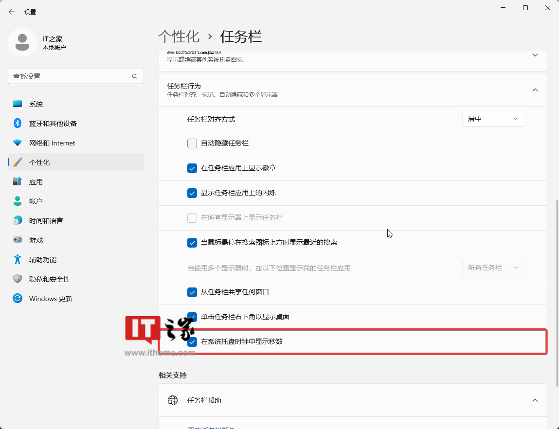
Task: Uncheck 从任务栏共享任何窗口
Action: click(192, 292)
